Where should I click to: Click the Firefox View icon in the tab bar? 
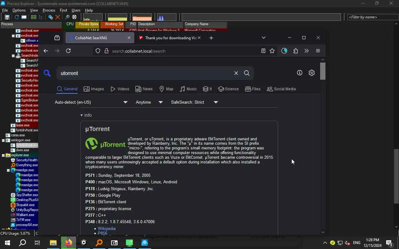57,38
